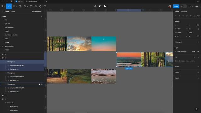Toggle lock on hovered Mask group
The image size is (201, 113).
40,84
